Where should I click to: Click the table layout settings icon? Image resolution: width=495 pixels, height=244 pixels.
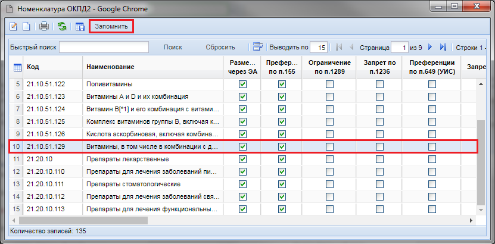(x=79, y=26)
